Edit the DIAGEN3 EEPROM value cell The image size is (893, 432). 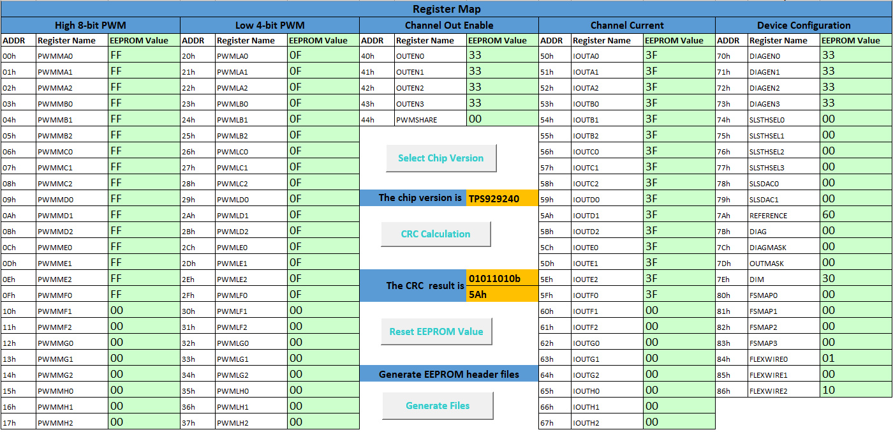856,103
